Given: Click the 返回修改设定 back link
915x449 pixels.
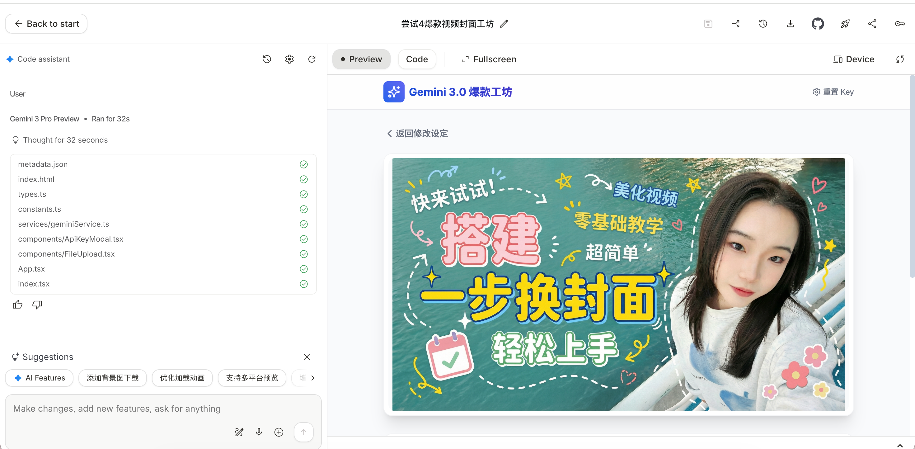Looking at the screenshot, I should (x=418, y=133).
